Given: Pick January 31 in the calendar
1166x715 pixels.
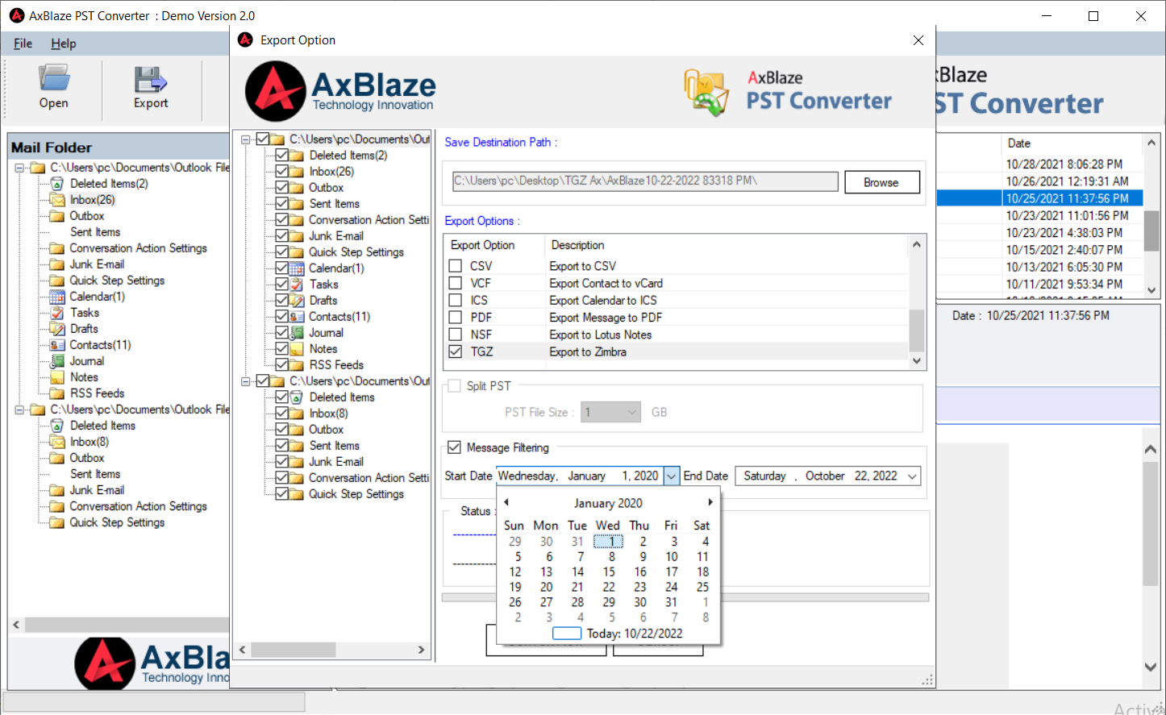Looking at the screenshot, I should (671, 602).
